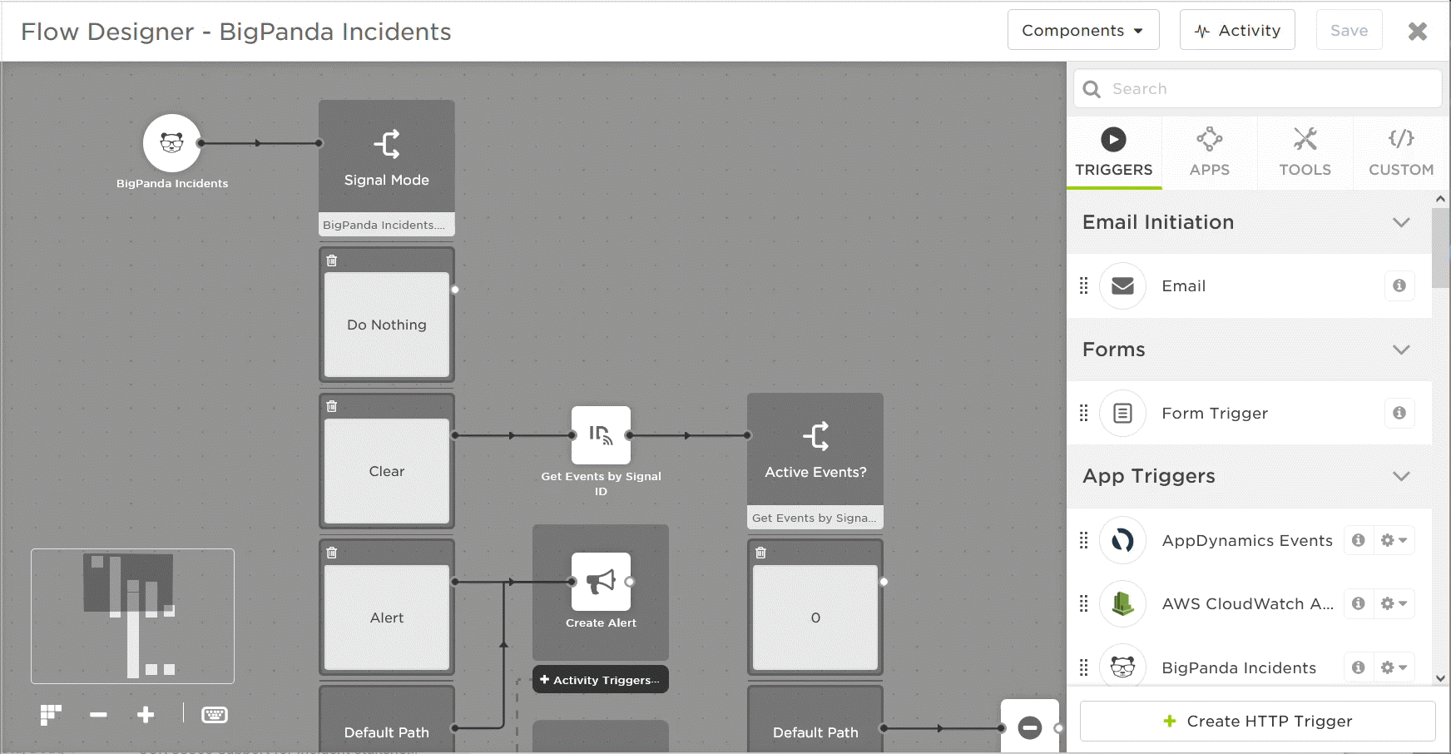Open the Activity panel
Viewport: 1451px width, 754px height.
1237,29
